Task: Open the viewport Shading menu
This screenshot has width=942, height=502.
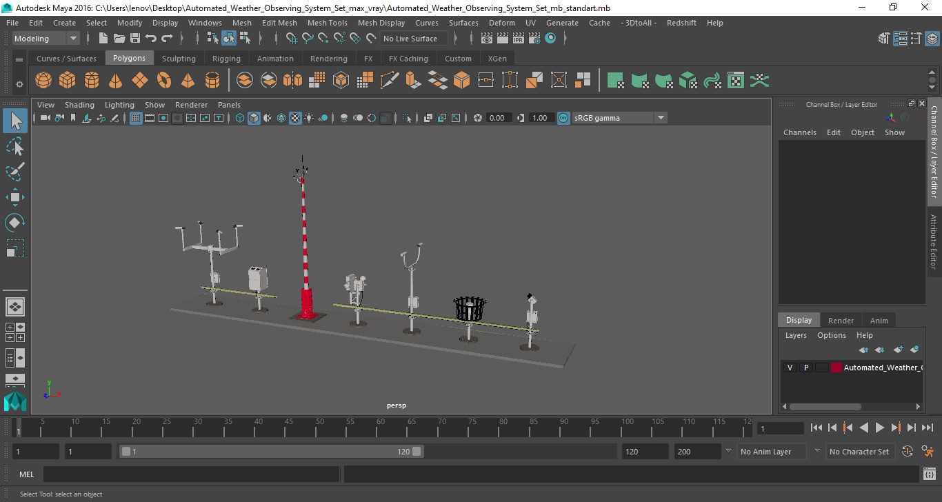Action: [x=79, y=105]
